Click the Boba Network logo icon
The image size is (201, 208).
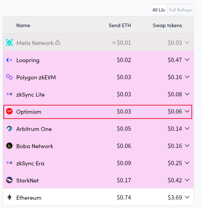click(9, 146)
